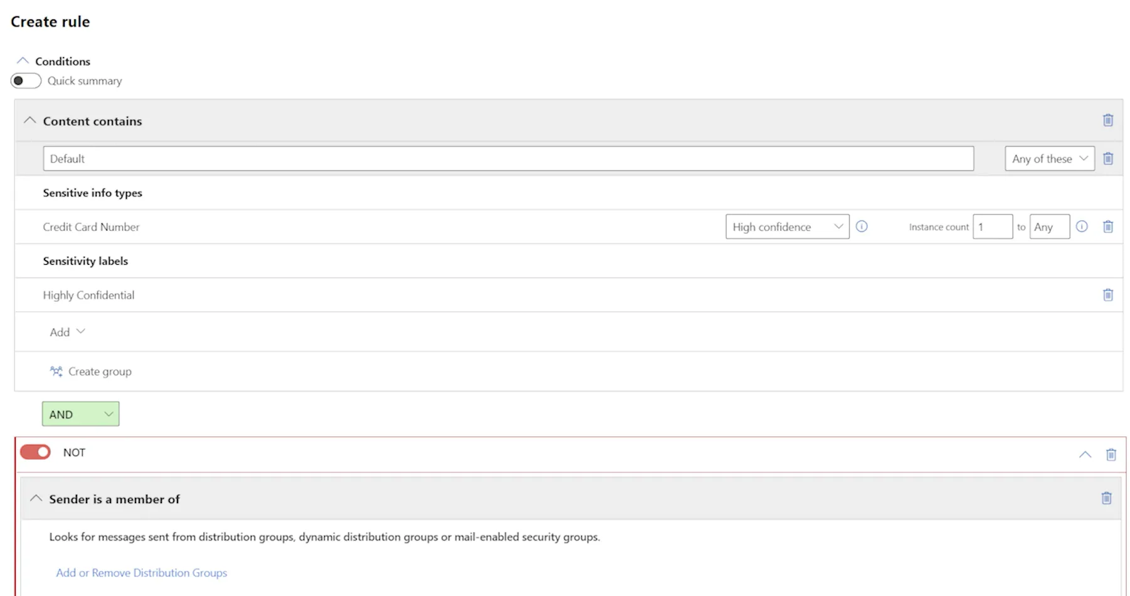Open the Any of these dropdown

[1049, 159]
